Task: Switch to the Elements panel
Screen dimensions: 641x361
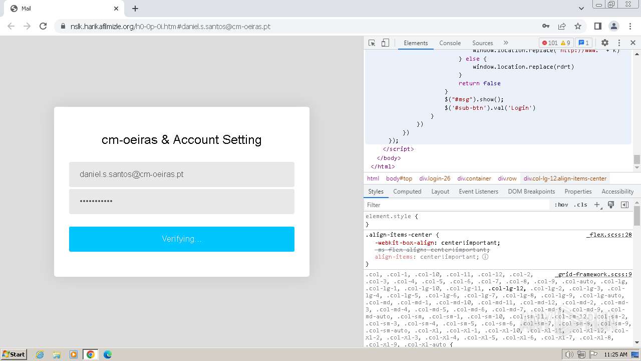Action: (x=416, y=43)
